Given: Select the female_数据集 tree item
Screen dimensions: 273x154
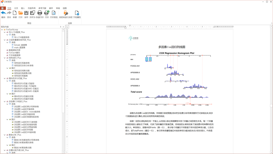Looking at the screenshot, I should click(20, 45).
